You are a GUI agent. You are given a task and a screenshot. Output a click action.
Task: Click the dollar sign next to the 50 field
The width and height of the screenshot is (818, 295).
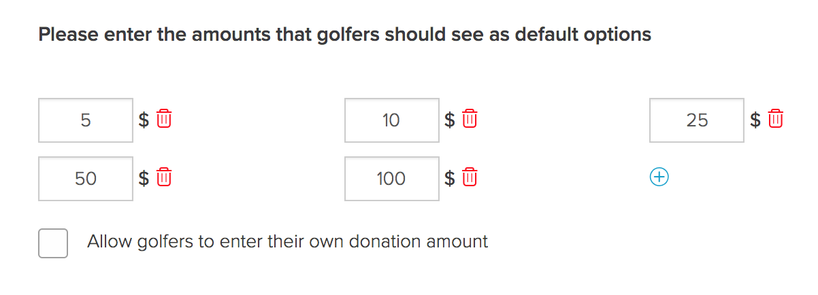click(144, 179)
